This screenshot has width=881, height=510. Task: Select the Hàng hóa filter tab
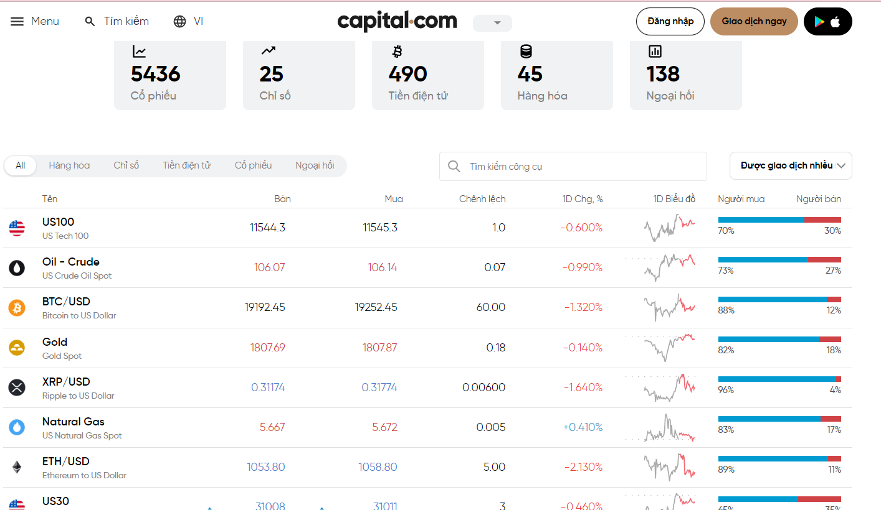click(69, 165)
